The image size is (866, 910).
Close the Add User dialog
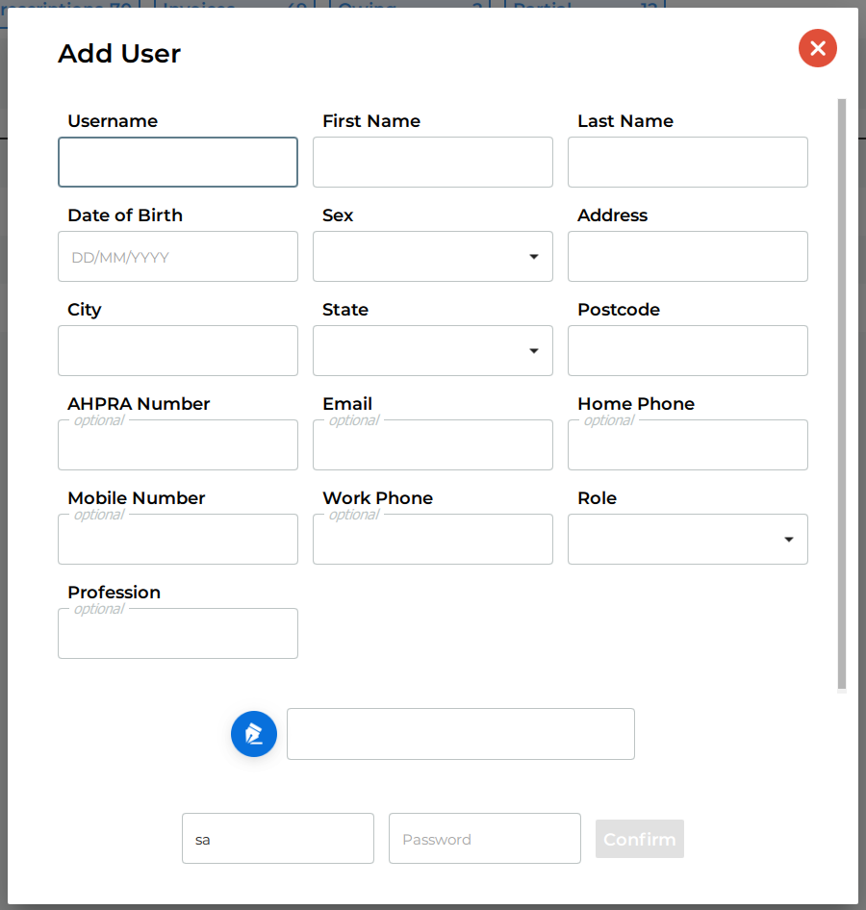tap(817, 48)
